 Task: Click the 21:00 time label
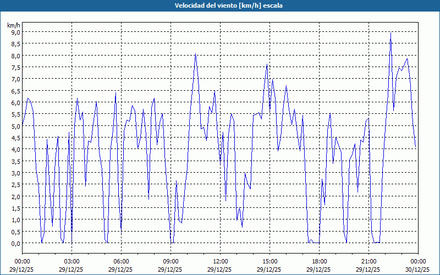369,261
